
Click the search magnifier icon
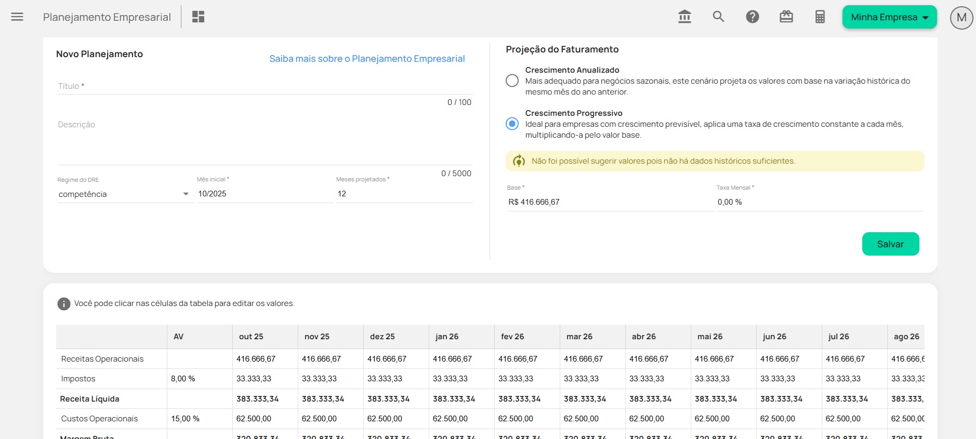[x=718, y=17]
